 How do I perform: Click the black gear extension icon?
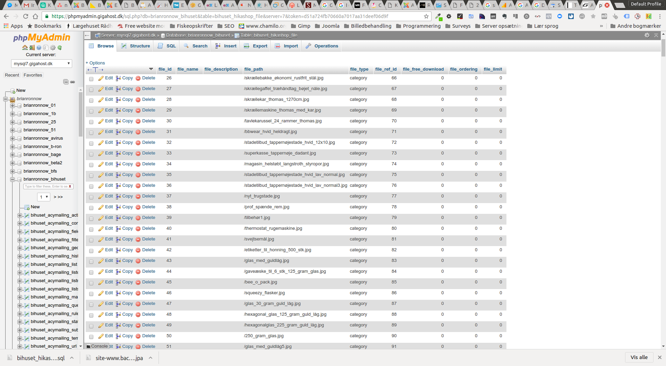[x=449, y=16]
